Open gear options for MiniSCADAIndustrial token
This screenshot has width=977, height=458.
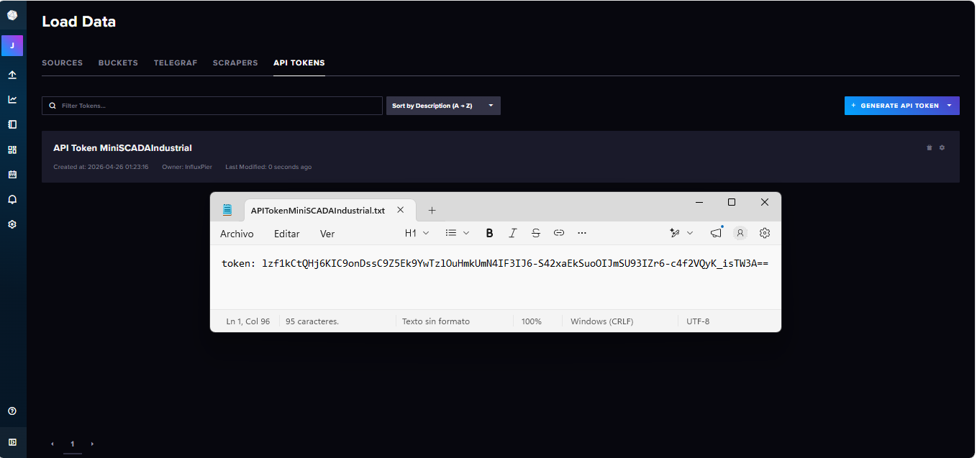(x=942, y=147)
